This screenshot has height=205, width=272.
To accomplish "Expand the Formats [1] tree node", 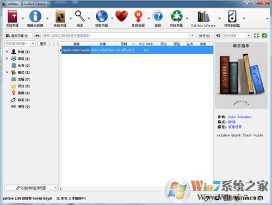I will (7, 72).
